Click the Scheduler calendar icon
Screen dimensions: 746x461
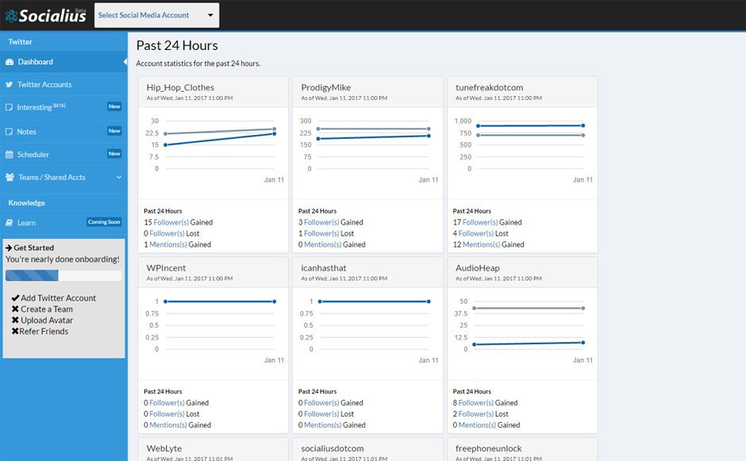(10, 155)
